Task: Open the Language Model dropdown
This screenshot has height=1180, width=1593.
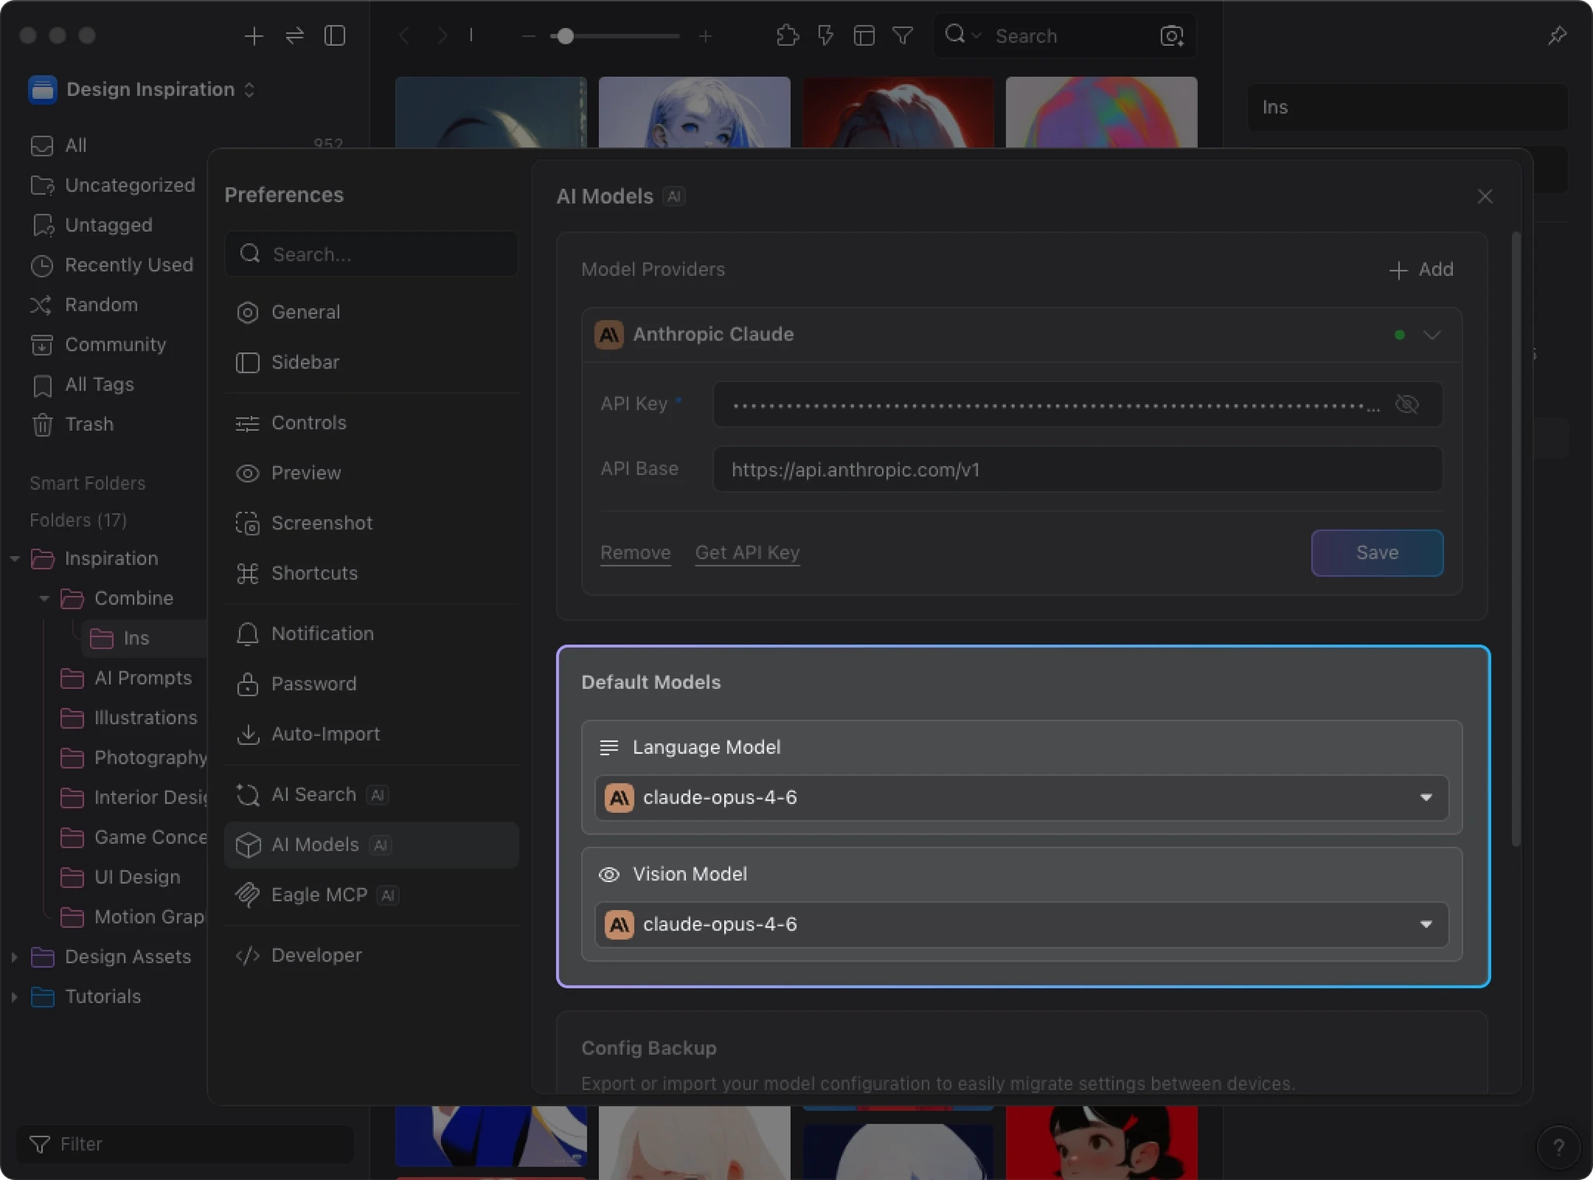Action: pyautogui.click(x=1021, y=798)
